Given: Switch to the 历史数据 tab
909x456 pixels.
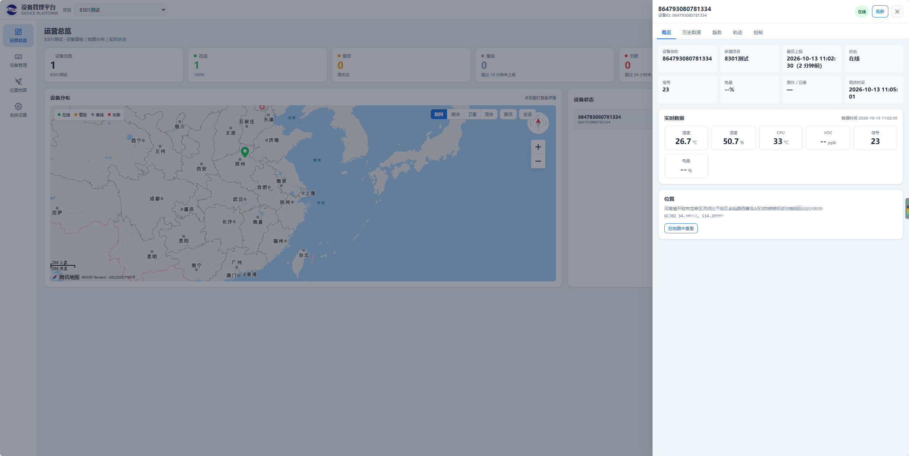Looking at the screenshot, I should pyautogui.click(x=691, y=32).
